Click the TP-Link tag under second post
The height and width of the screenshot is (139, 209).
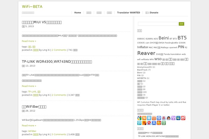point(32,92)
